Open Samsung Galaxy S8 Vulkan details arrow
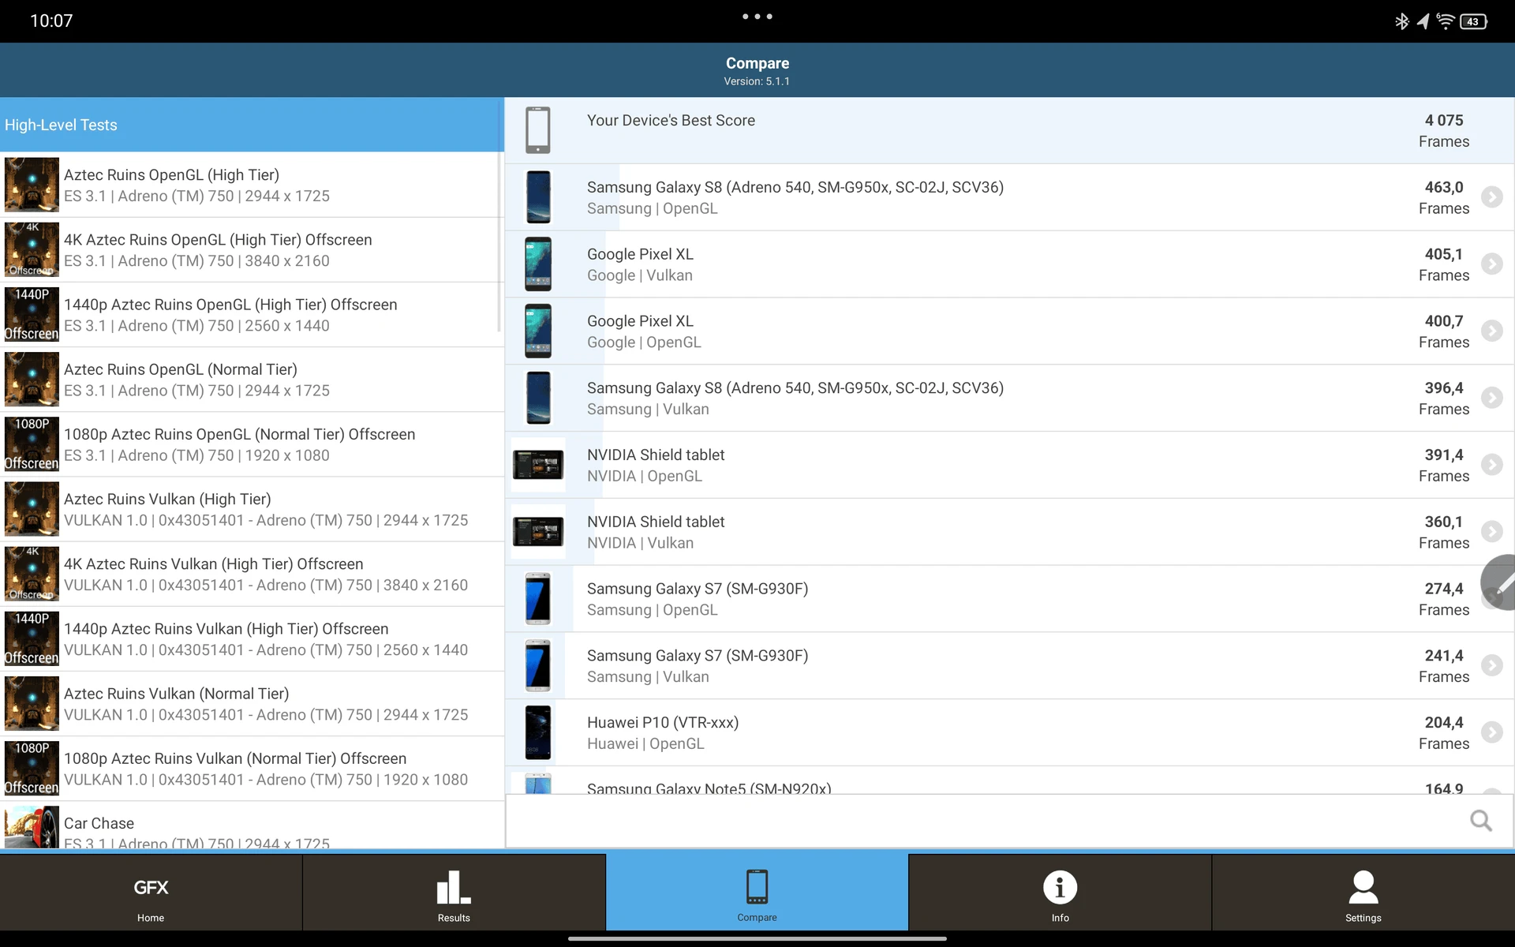1515x947 pixels. [1491, 397]
